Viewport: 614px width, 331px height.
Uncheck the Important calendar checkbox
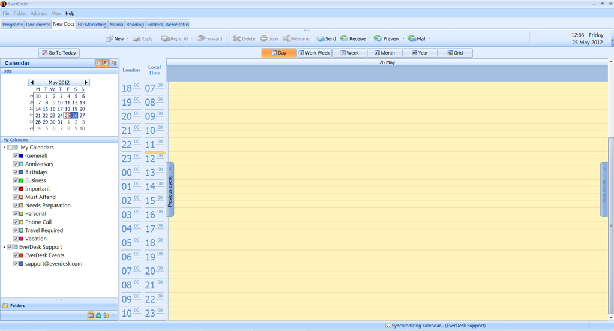pos(16,189)
